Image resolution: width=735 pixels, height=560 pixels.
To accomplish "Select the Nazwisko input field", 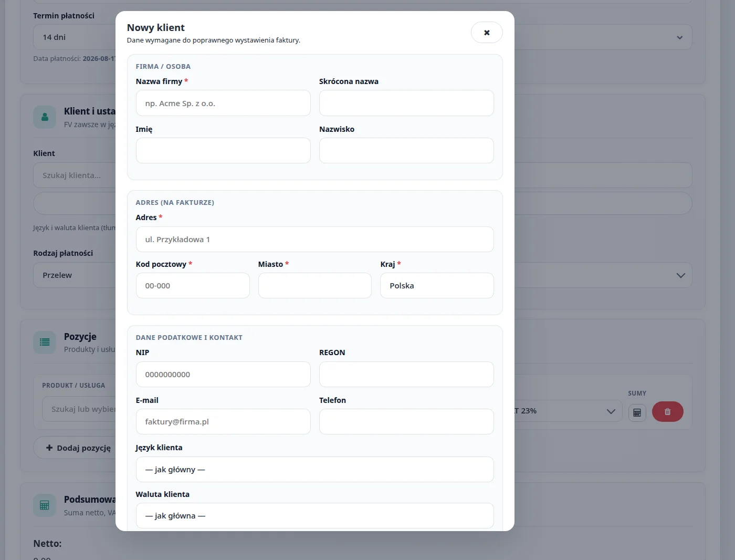I will [406, 151].
